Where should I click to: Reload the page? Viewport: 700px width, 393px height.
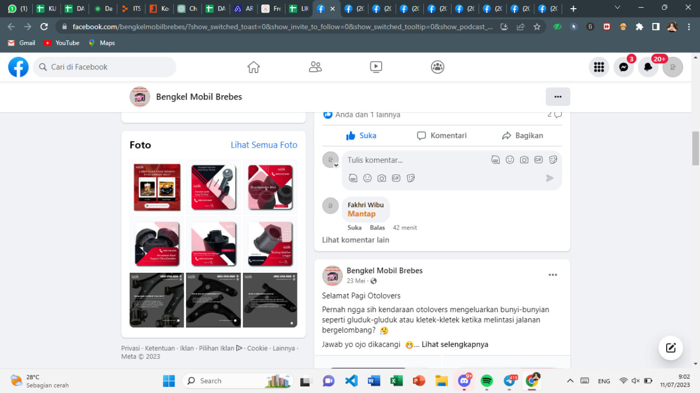click(44, 27)
